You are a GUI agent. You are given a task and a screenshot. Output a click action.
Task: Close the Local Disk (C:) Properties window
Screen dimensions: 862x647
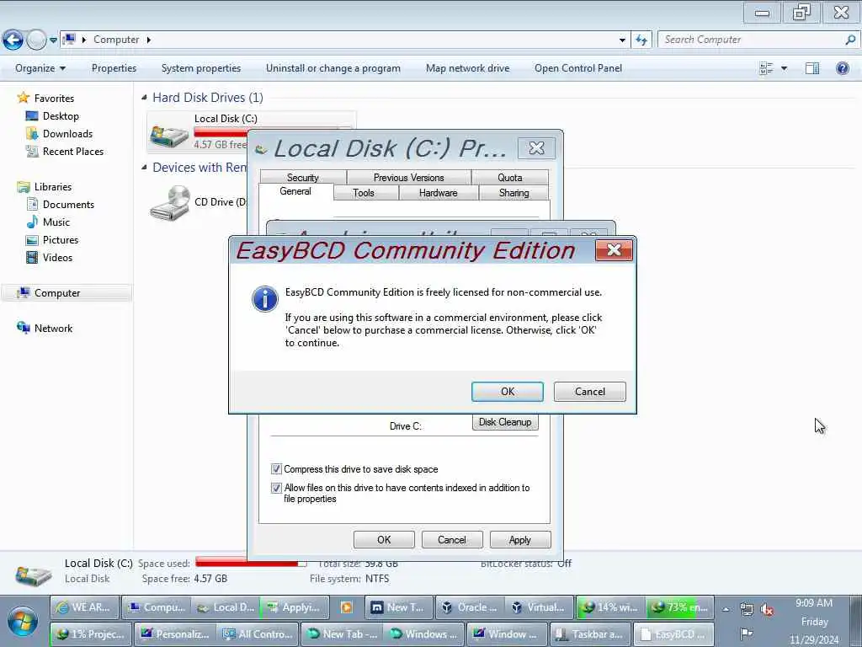tap(536, 148)
